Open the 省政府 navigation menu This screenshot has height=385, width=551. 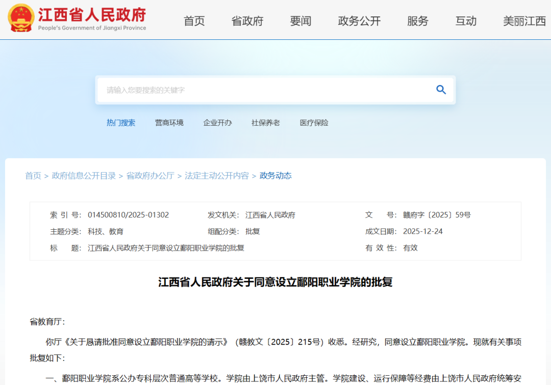(x=247, y=21)
